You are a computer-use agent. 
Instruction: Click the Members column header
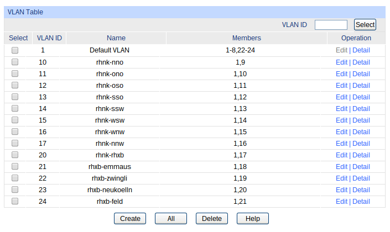[x=246, y=38]
